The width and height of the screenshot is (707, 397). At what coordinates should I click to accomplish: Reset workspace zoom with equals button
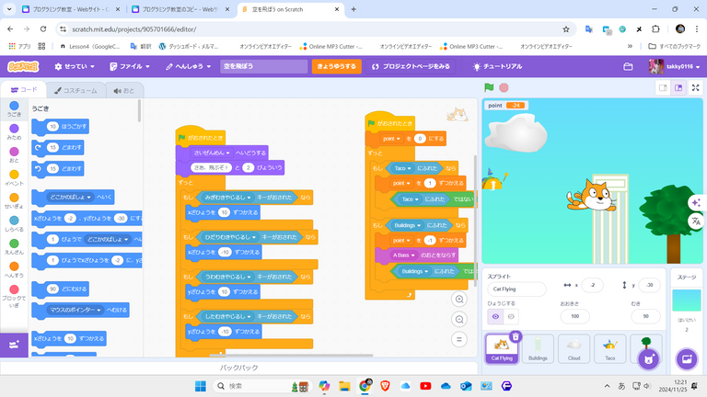point(459,339)
